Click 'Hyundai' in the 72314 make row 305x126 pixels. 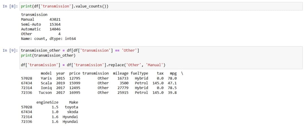pos(70,117)
